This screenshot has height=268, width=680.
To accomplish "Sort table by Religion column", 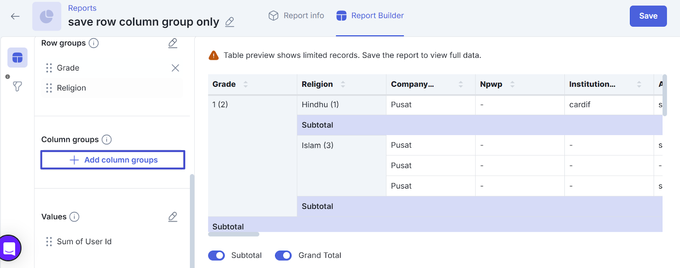I will [x=343, y=84].
